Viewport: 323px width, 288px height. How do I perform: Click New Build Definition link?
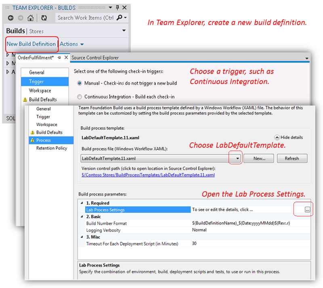click(x=31, y=44)
